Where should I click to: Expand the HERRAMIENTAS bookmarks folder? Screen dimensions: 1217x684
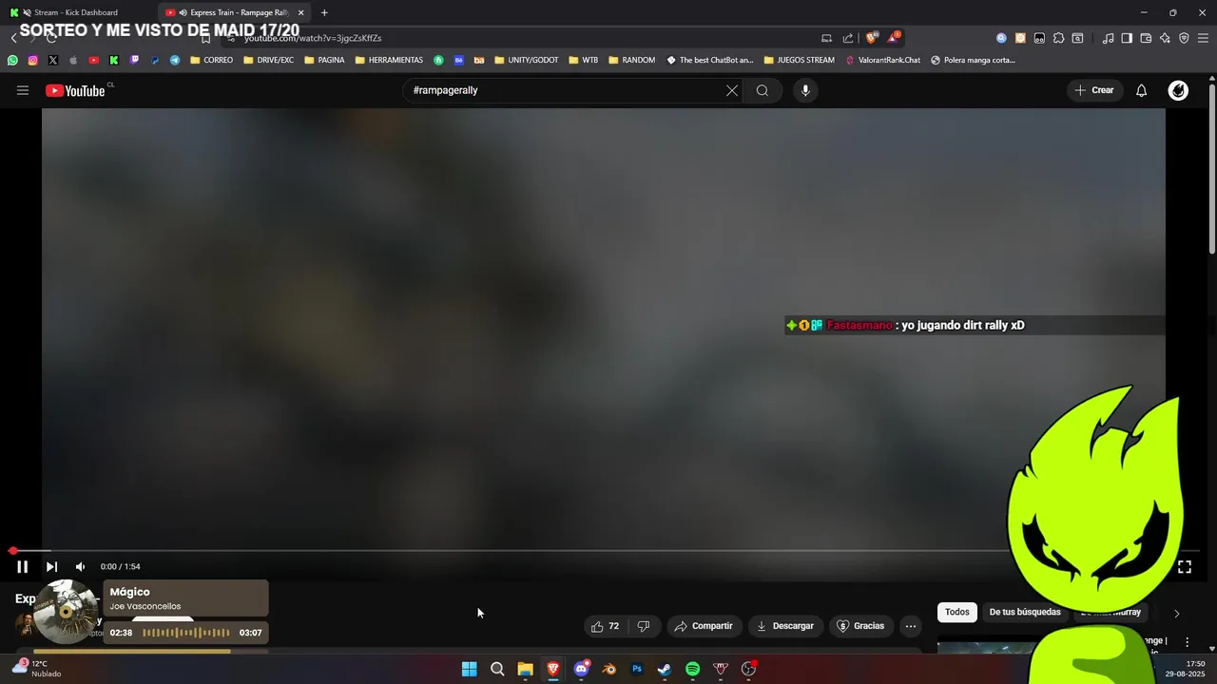click(x=389, y=60)
